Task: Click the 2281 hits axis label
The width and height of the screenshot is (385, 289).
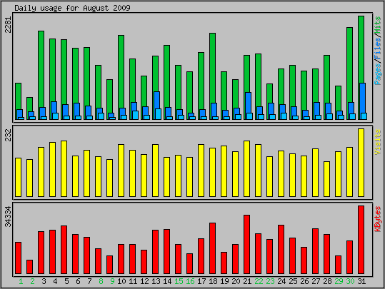Action: tap(8, 24)
